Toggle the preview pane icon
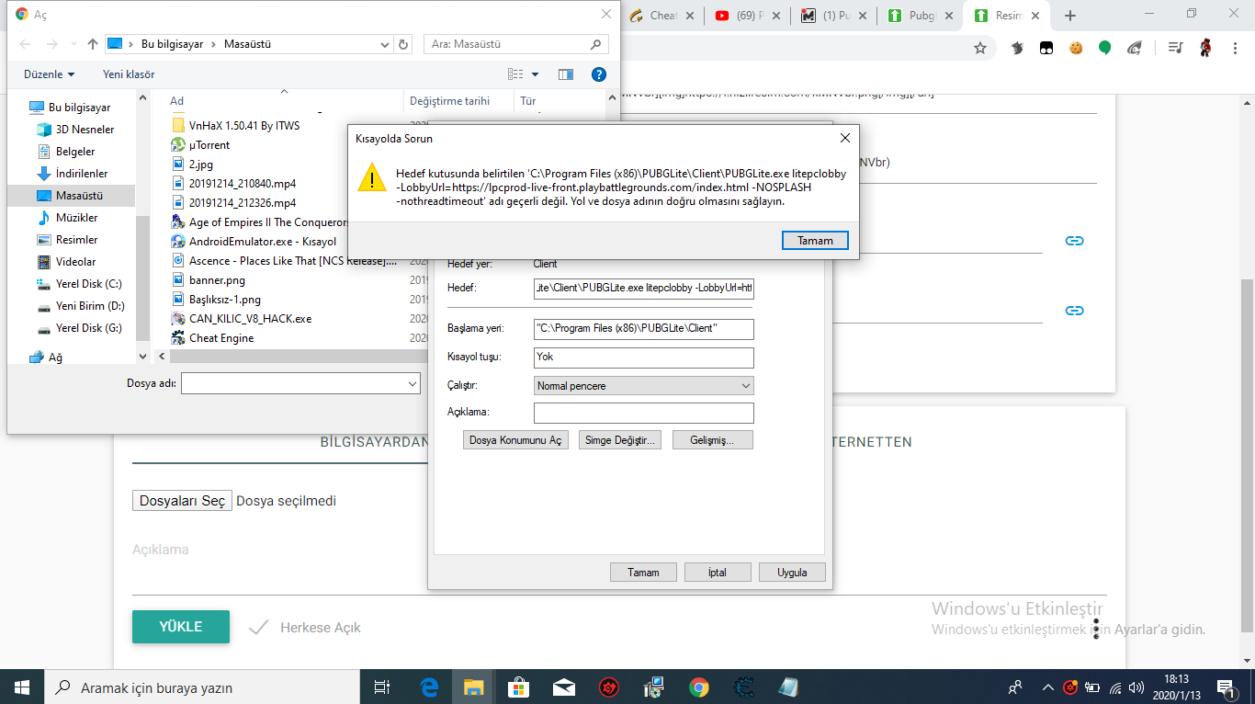Image resolution: width=1255 pixels, height=704 pixels. tap(566, 74)
